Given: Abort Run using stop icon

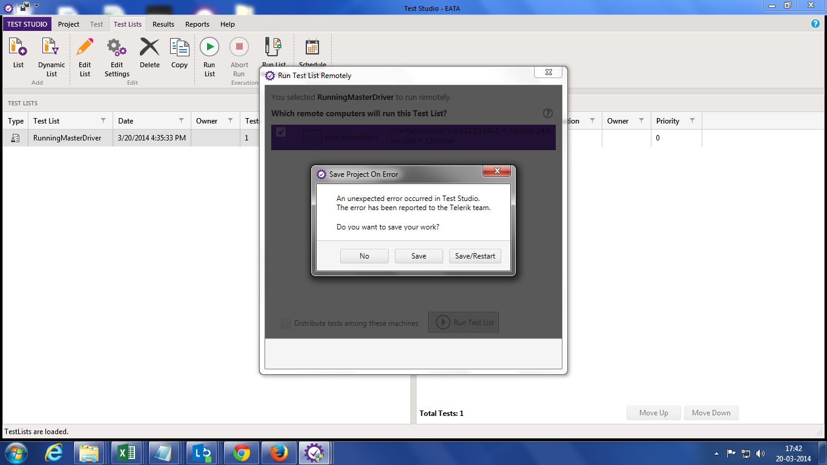Looking at the screenshot, I should pos(239,58).
